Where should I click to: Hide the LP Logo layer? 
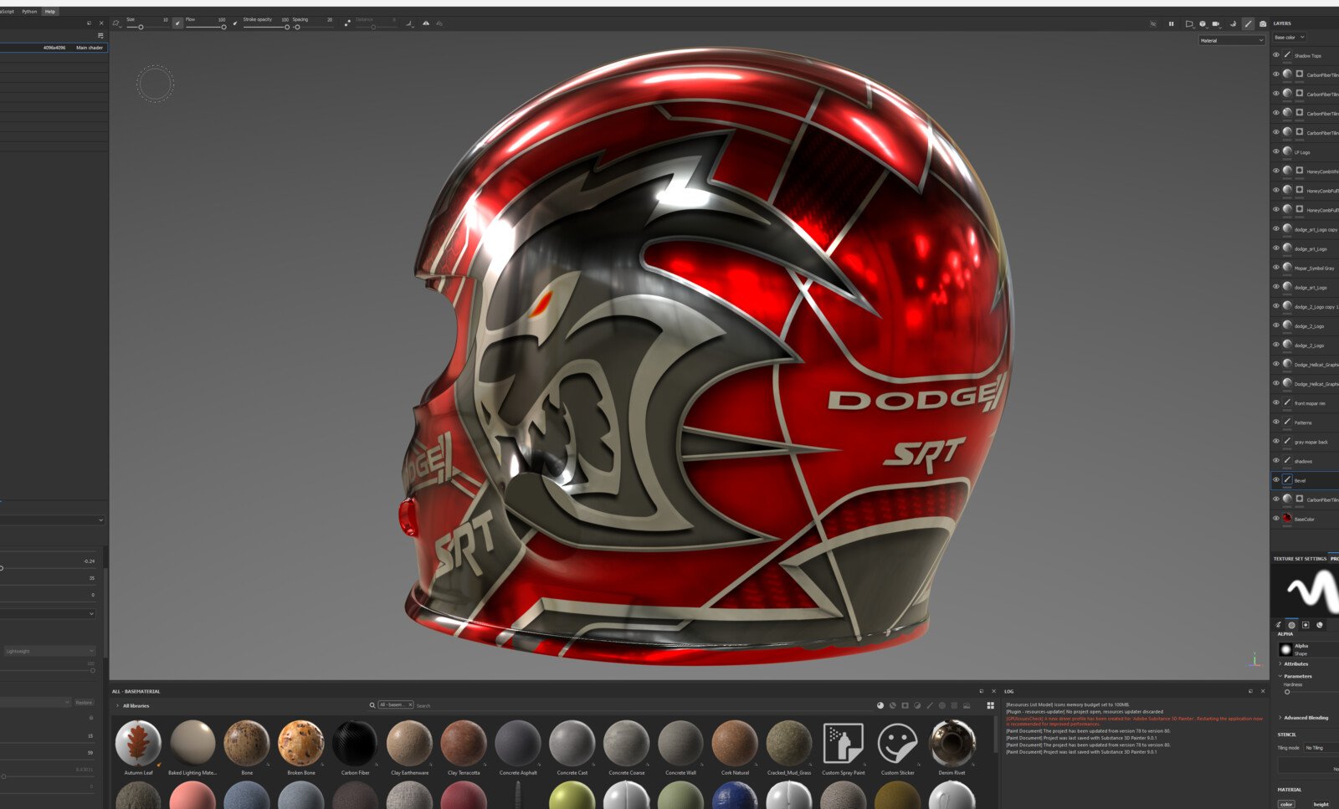[x=1276, y=151]
